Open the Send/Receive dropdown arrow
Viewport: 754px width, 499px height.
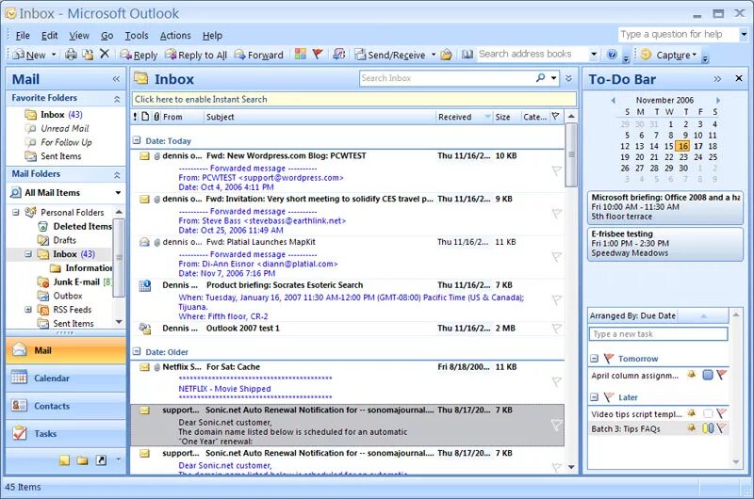[433, 55]
